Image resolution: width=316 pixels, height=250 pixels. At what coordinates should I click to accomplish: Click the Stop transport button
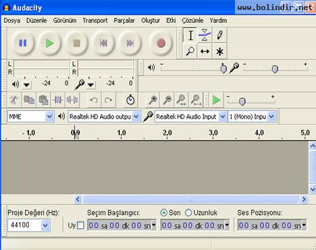[76, 43]
